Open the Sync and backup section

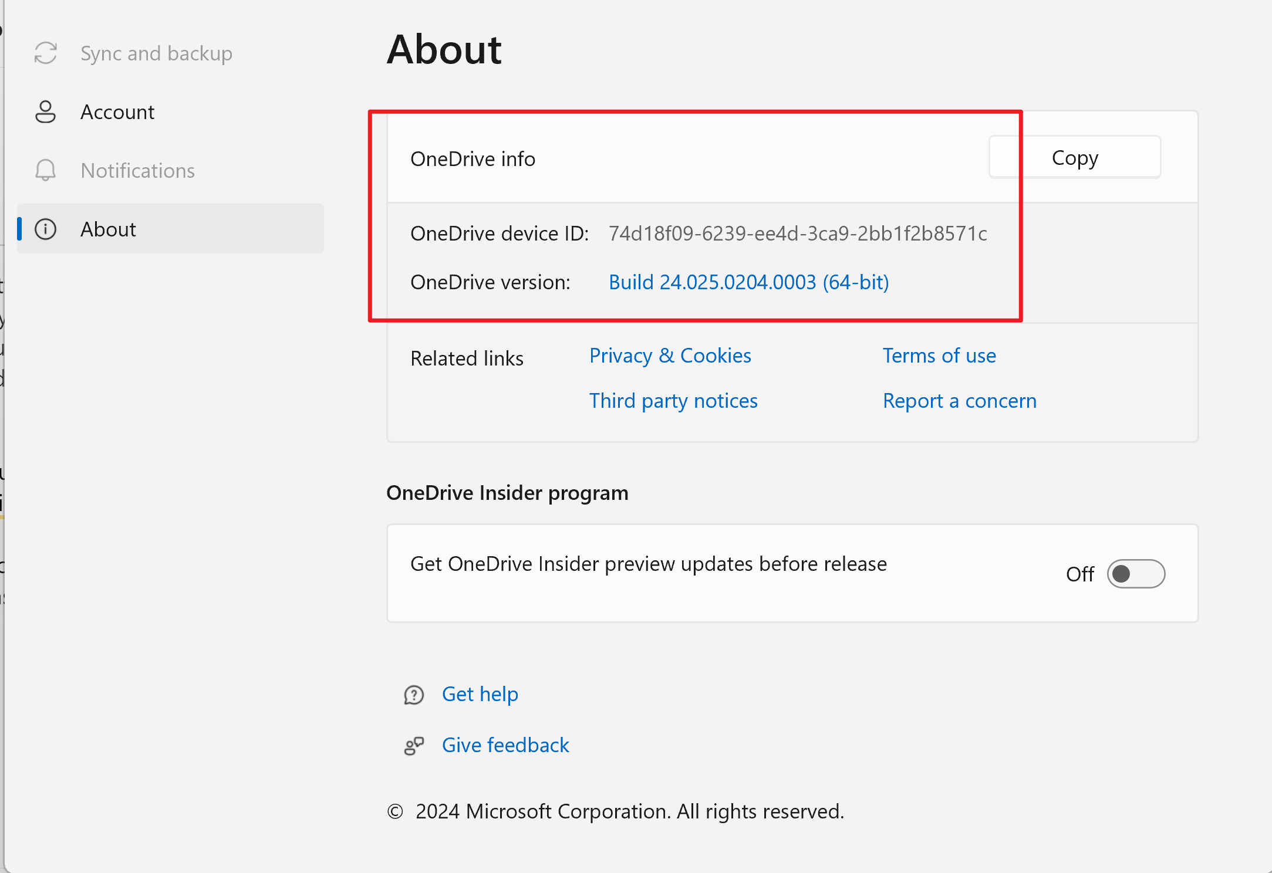[170, 53]
